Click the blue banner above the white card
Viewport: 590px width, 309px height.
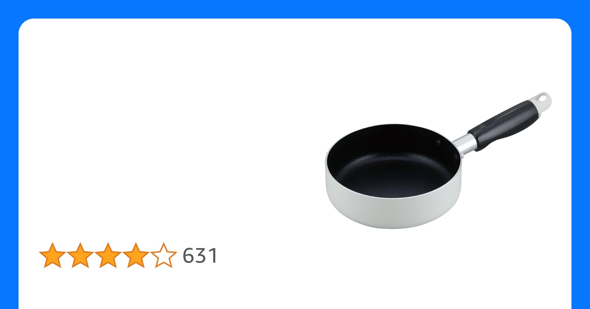pyautogui.click(x=295, y=9)
